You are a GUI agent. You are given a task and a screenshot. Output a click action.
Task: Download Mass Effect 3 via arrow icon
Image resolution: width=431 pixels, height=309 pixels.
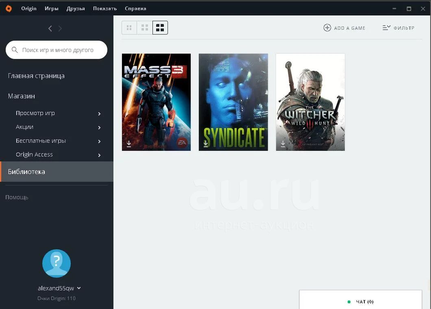pos(128,144)
